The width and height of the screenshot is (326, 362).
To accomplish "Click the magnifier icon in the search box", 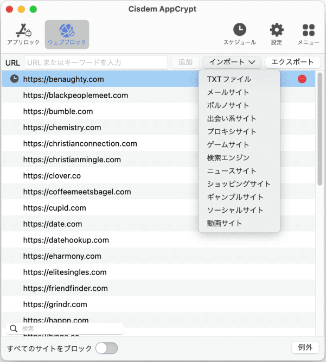I will point(14,328).
